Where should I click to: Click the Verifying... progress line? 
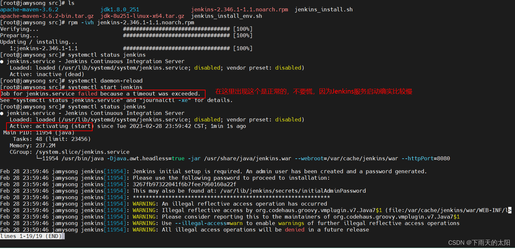[126, 29]
